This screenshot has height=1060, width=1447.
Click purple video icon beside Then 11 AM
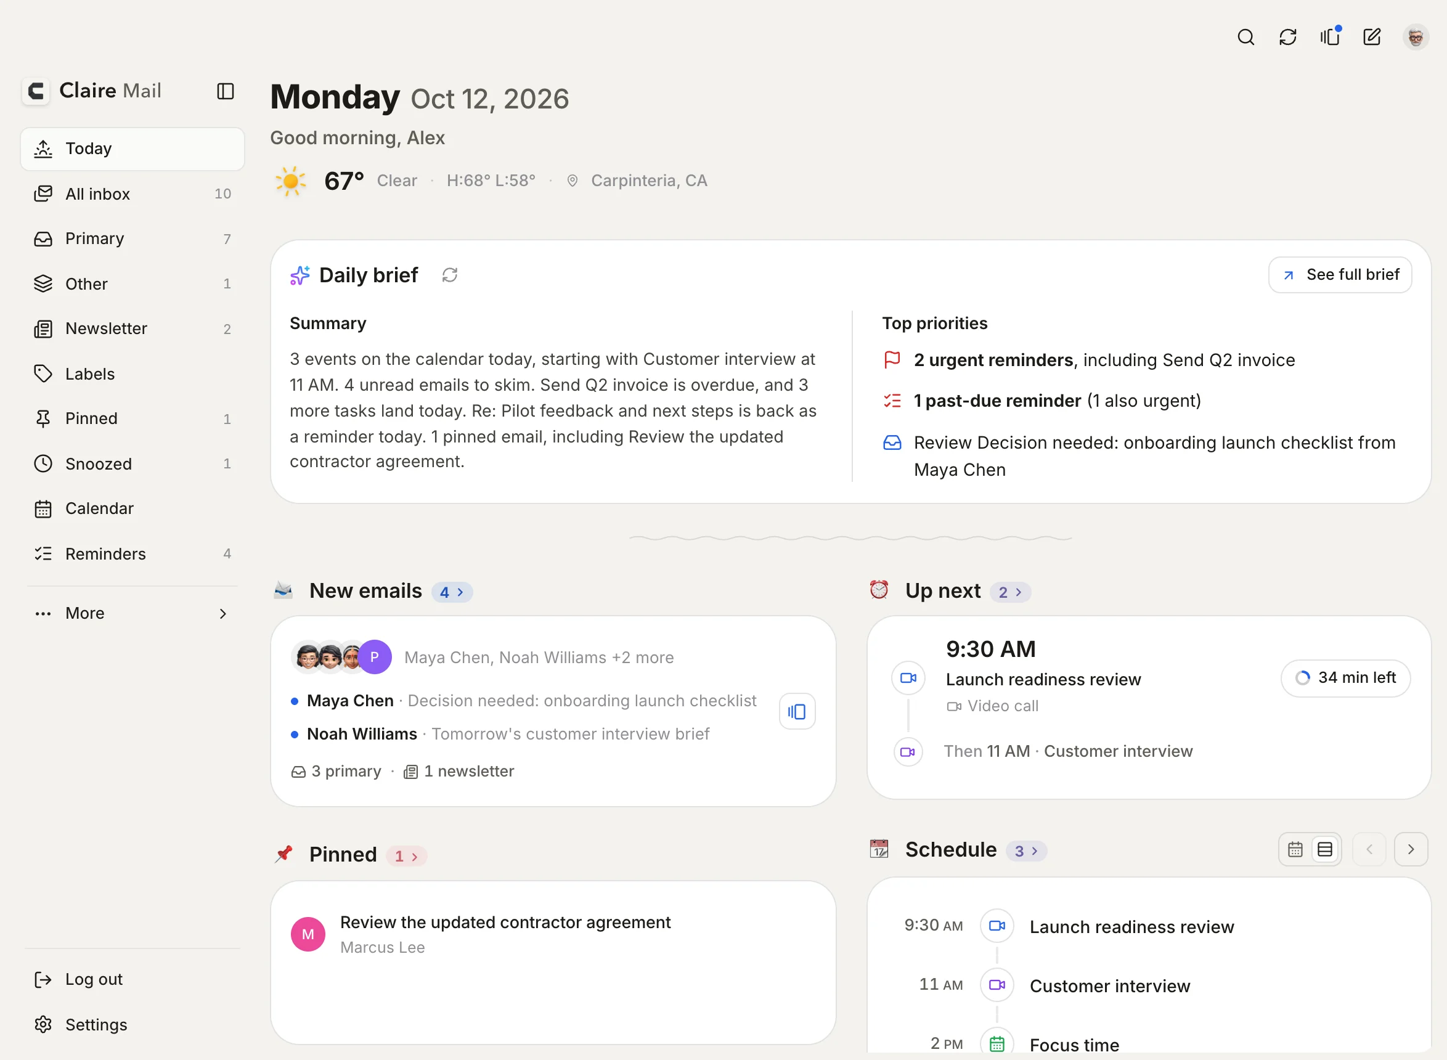pos(908,751)
